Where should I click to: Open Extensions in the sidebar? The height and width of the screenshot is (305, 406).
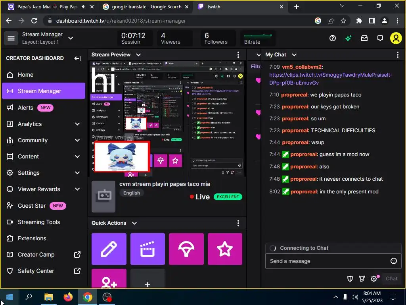point(44,238)
